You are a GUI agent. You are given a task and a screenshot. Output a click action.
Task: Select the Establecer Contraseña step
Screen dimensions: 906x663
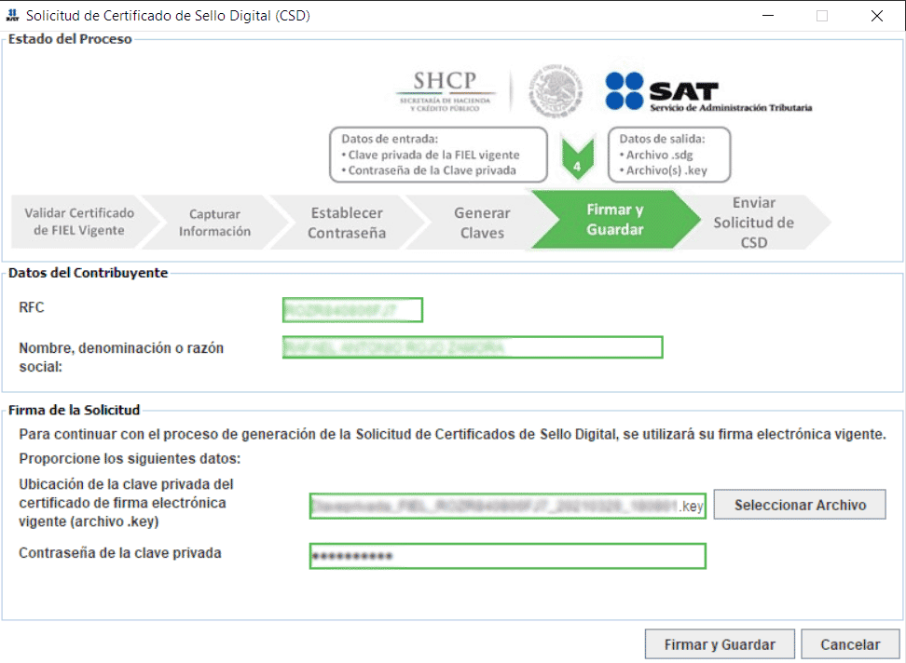[347, 223]
